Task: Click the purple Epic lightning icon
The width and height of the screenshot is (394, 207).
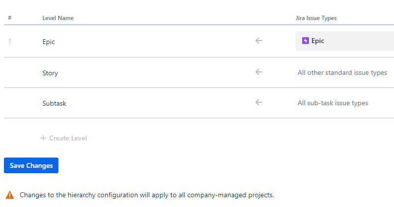Action: coord(306,41)
